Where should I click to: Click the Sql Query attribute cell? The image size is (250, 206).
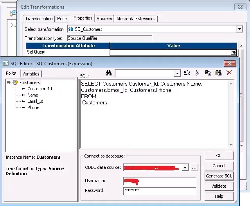coord(68,52)
